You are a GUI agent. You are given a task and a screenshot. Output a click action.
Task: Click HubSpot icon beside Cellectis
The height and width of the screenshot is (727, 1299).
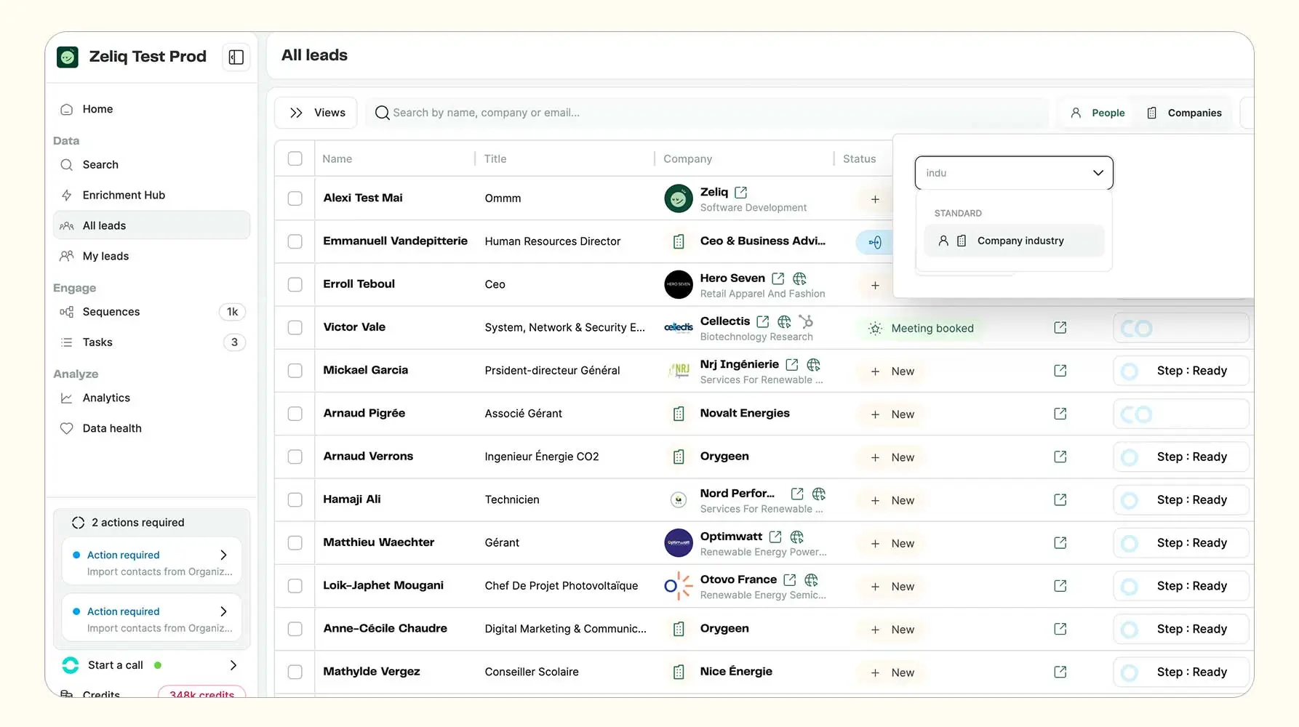pos(806,321)
